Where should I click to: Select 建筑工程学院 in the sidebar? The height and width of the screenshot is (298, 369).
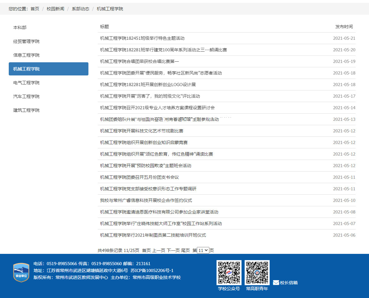[27, 110]
